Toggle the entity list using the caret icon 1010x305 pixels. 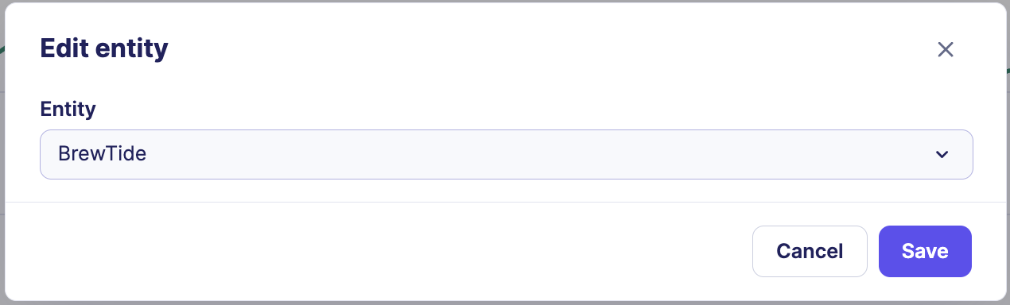pyautogui.click(x=942, y=154)
